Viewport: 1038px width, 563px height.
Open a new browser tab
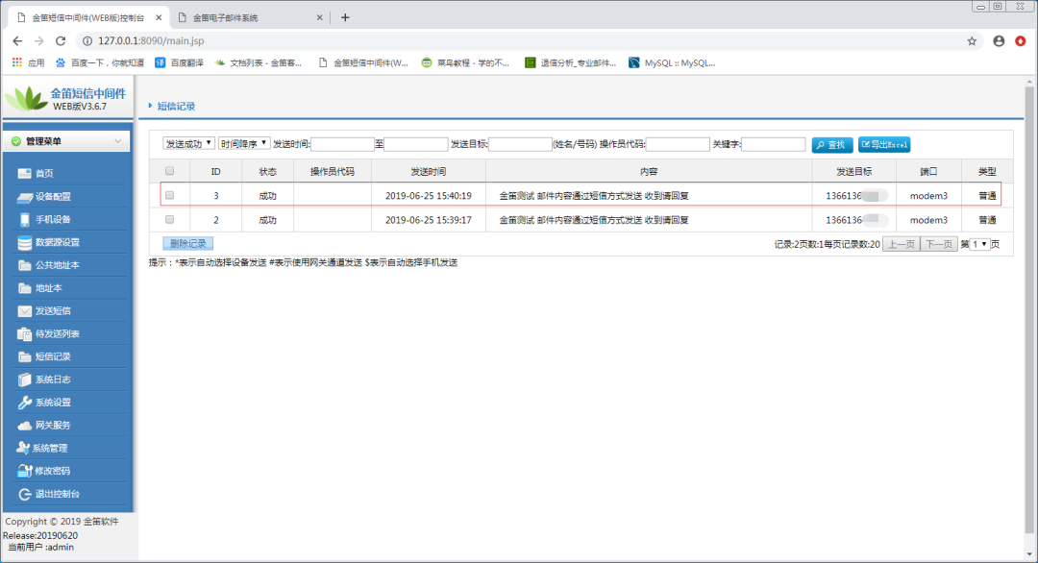345,18
